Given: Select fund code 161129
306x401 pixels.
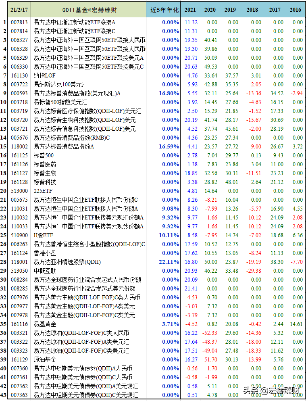Looking at the screenshot, I should [x=19, y=359].
